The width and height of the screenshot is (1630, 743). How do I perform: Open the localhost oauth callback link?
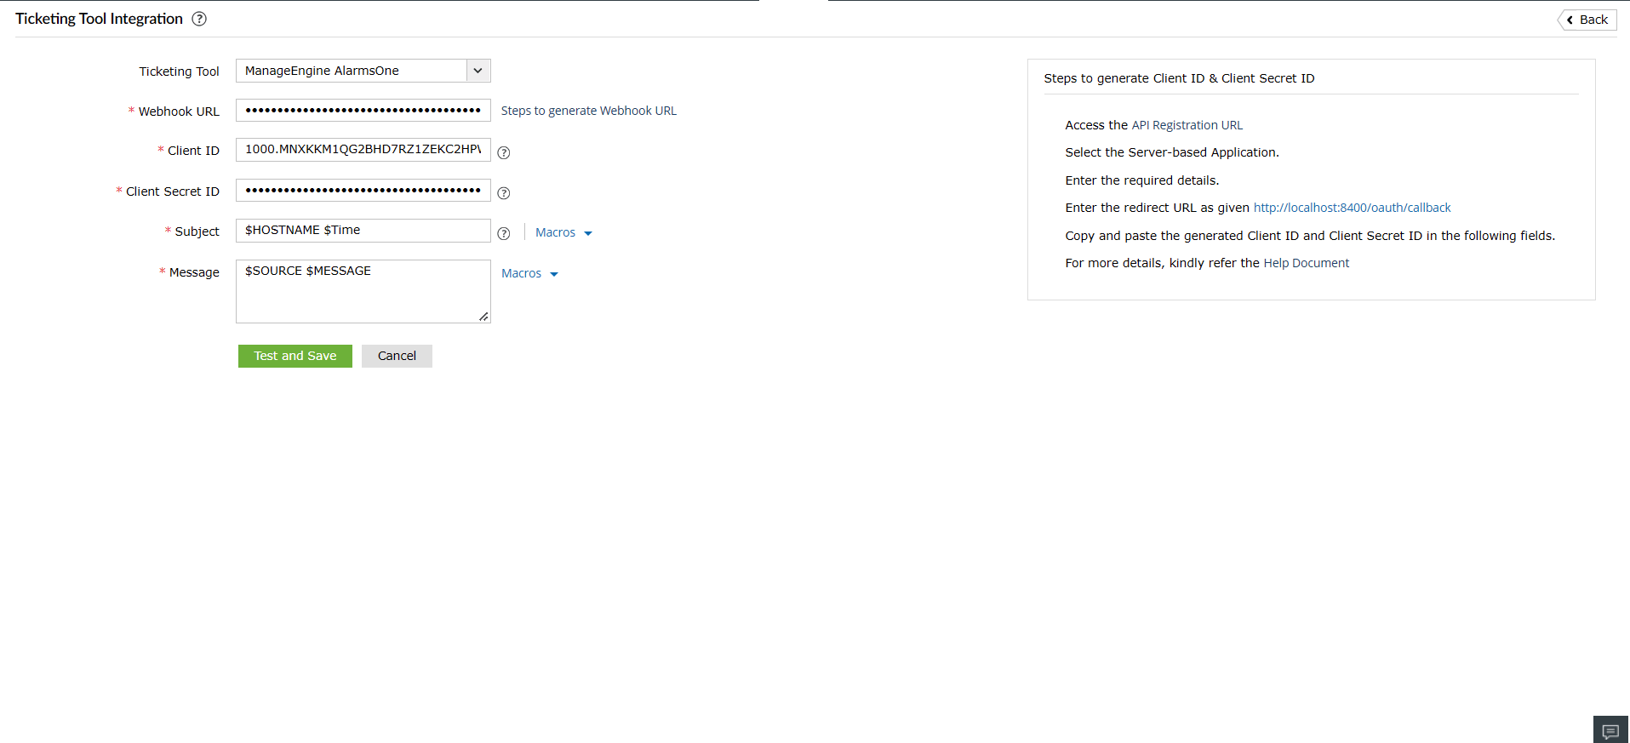1352,208
